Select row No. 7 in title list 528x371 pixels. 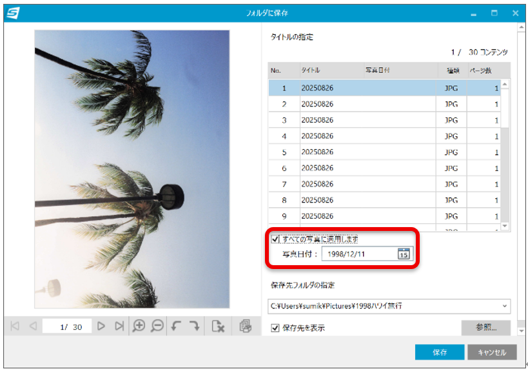(384, 184)
